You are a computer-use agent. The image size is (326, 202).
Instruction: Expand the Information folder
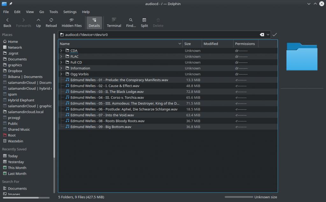[x=61, y=68]
